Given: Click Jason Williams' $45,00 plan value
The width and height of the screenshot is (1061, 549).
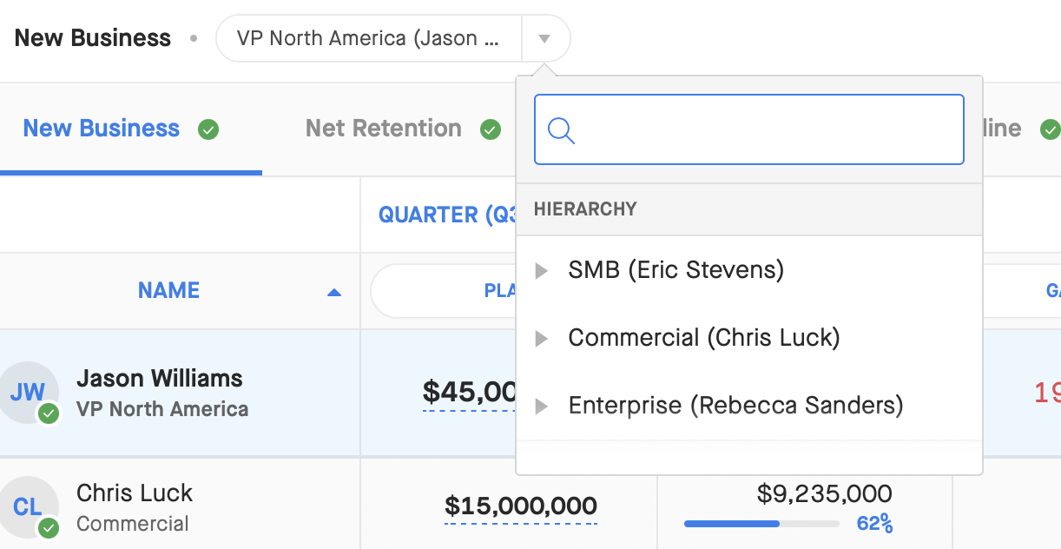Looking at the screenshot, I should click(470, 392).
